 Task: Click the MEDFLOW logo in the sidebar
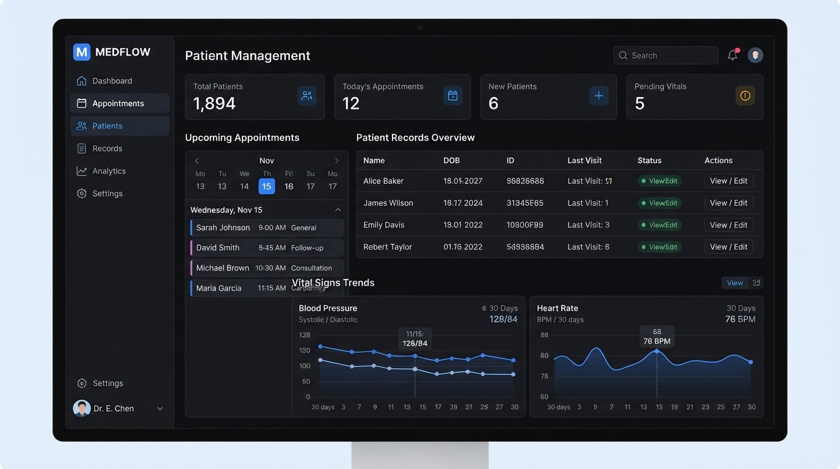pyautogui.click(x=112, y=52)
